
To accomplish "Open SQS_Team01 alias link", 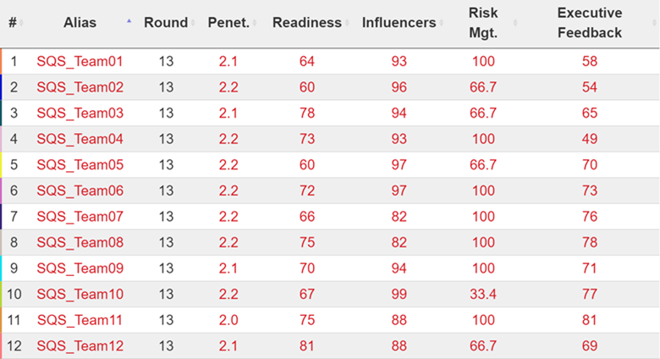I will coord(80,62).
